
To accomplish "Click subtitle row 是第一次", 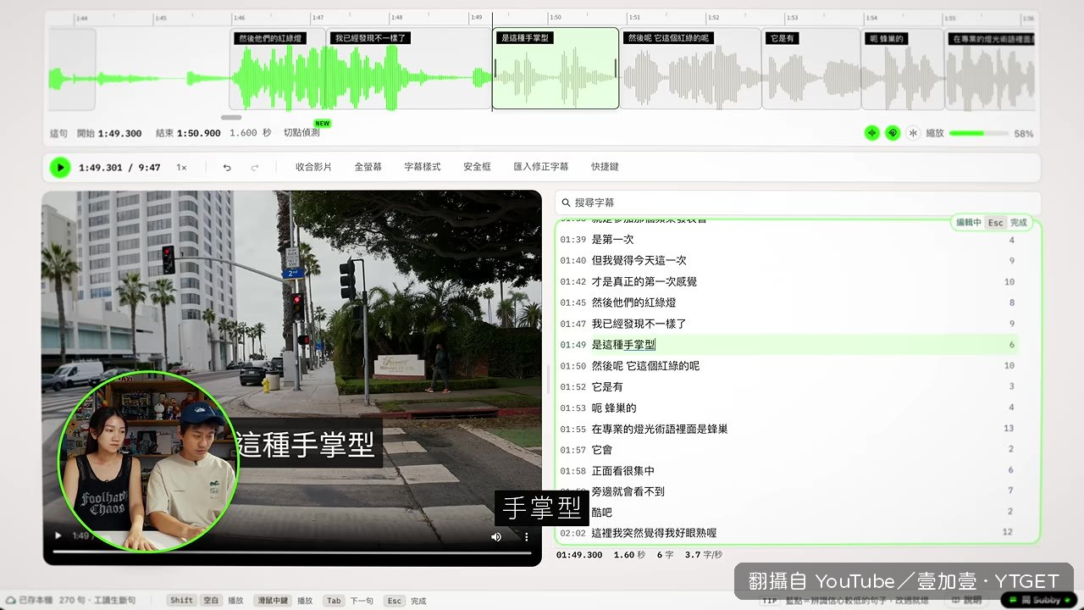I will click(x=787, y=240).
